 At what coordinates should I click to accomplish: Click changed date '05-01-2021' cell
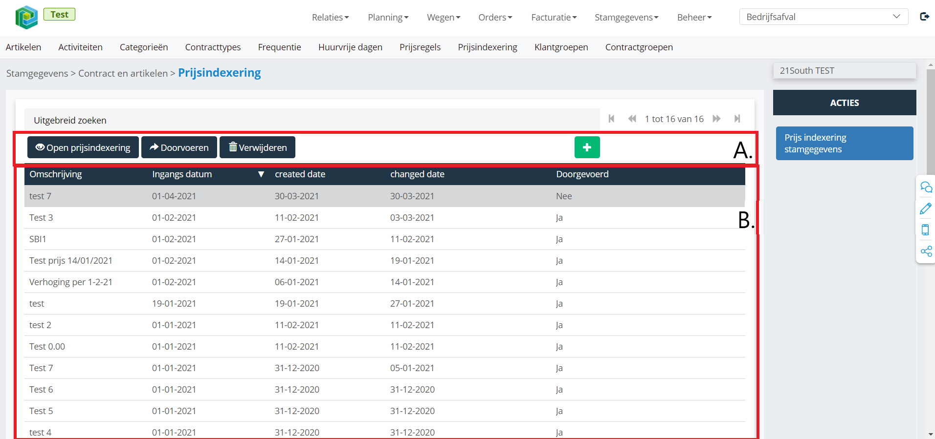coord(412,368)
